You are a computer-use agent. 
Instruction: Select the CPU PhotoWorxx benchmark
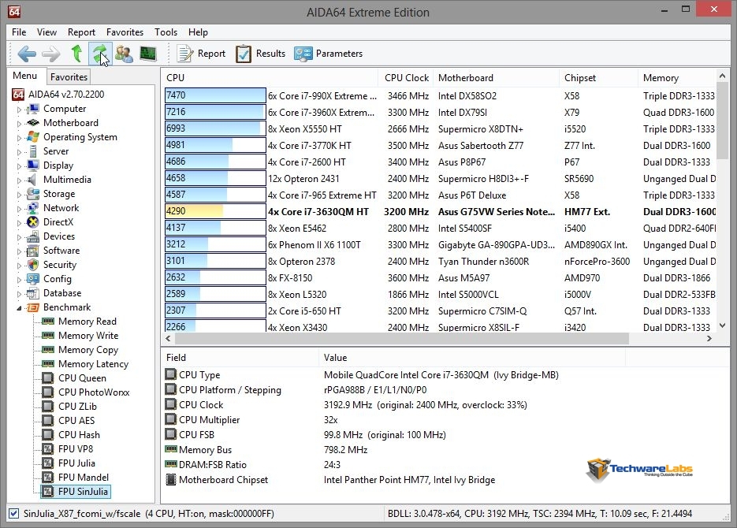(x=94, y=392)
